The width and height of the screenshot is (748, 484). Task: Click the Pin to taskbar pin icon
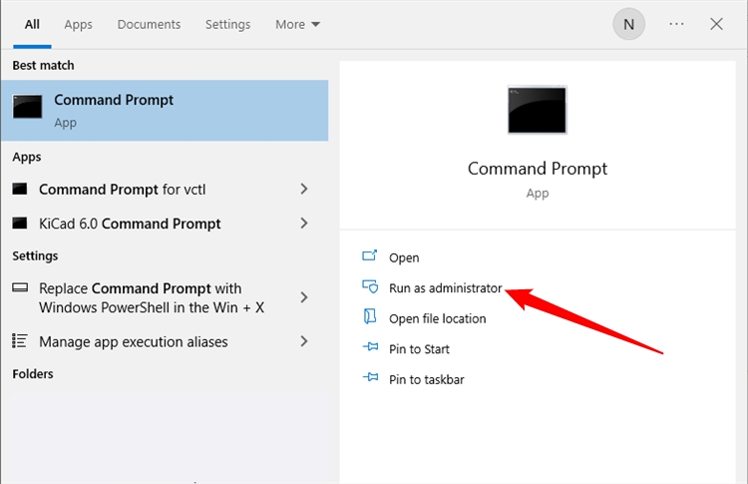coord(371,379)
